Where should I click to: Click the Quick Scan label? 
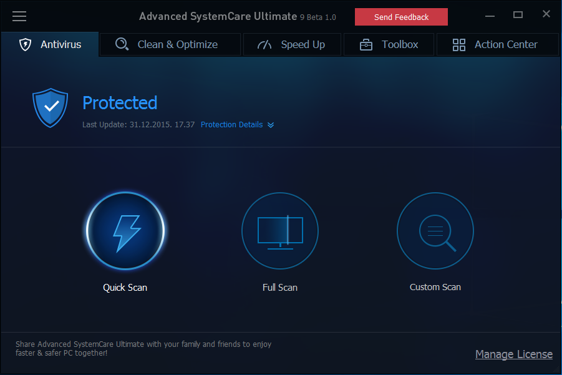(x=125, y=288)
